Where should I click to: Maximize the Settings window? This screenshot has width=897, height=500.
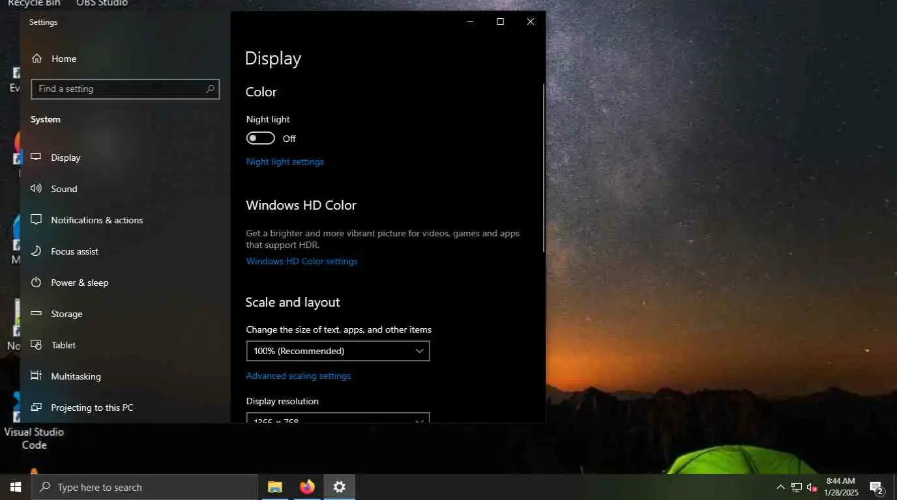coord(500,21)
